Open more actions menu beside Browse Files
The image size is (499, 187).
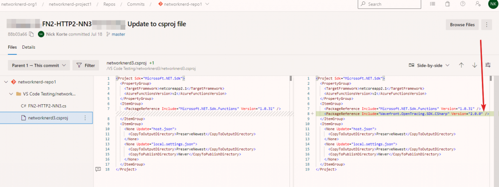(x=486, y=24)
